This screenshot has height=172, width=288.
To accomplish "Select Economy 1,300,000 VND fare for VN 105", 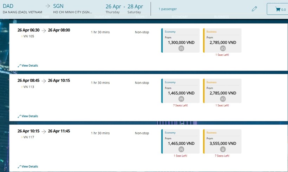I will pos(181,40).
